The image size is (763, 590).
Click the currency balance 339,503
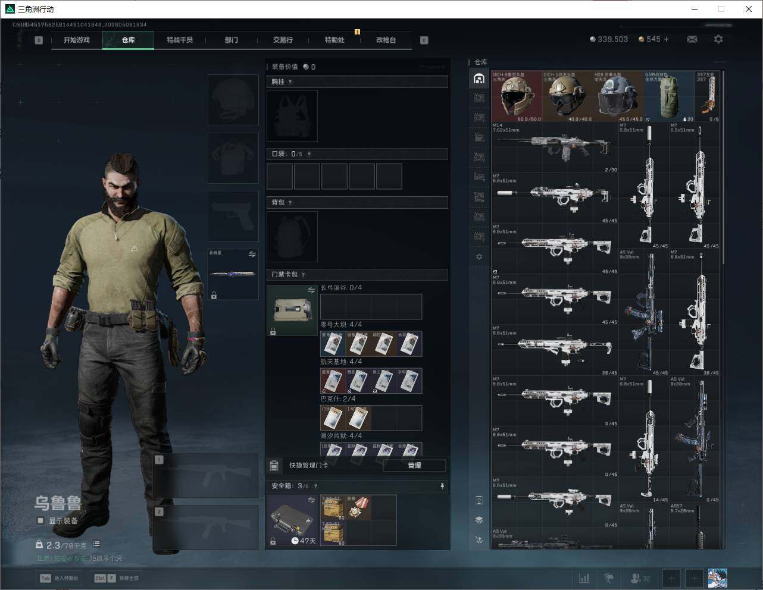(608, 39)
